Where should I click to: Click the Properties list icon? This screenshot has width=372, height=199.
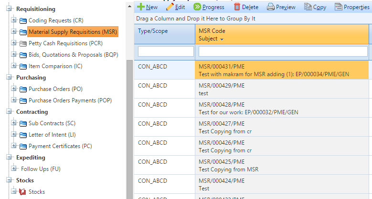pyautogui.click(x=339, y=7)
